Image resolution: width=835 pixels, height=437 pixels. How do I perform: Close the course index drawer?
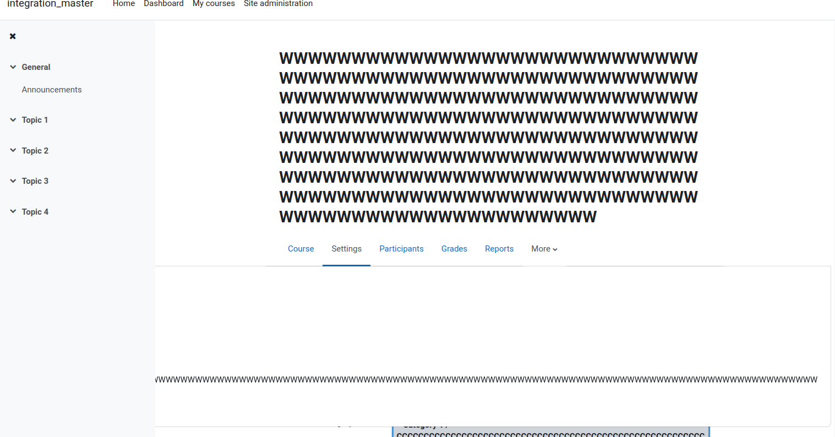pos(13,36)
